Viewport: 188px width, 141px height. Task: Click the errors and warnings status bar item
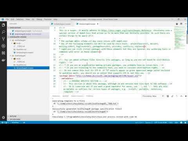point(5,123)
